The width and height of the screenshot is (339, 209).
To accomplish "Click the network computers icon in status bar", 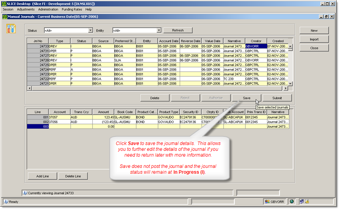I will click(302, 202).
